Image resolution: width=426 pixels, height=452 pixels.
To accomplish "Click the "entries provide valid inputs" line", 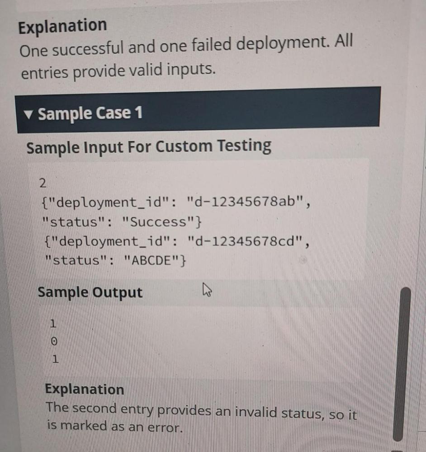I will click(x=117, y=71).
